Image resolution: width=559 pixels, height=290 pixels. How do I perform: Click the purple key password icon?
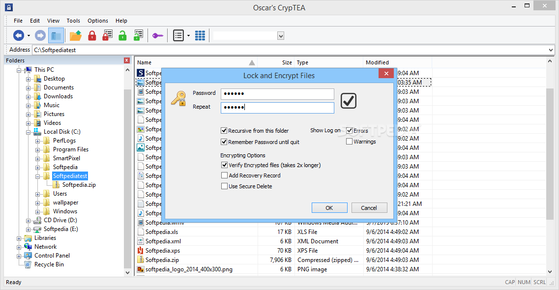coord(158,35)
